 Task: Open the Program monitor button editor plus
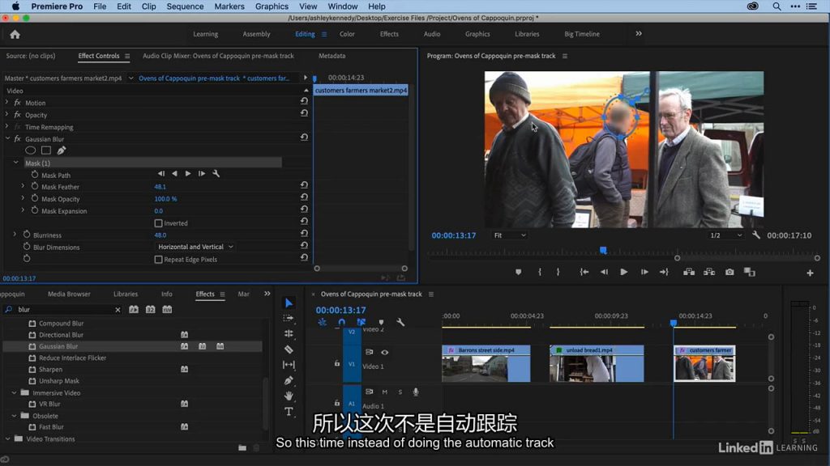810,273
